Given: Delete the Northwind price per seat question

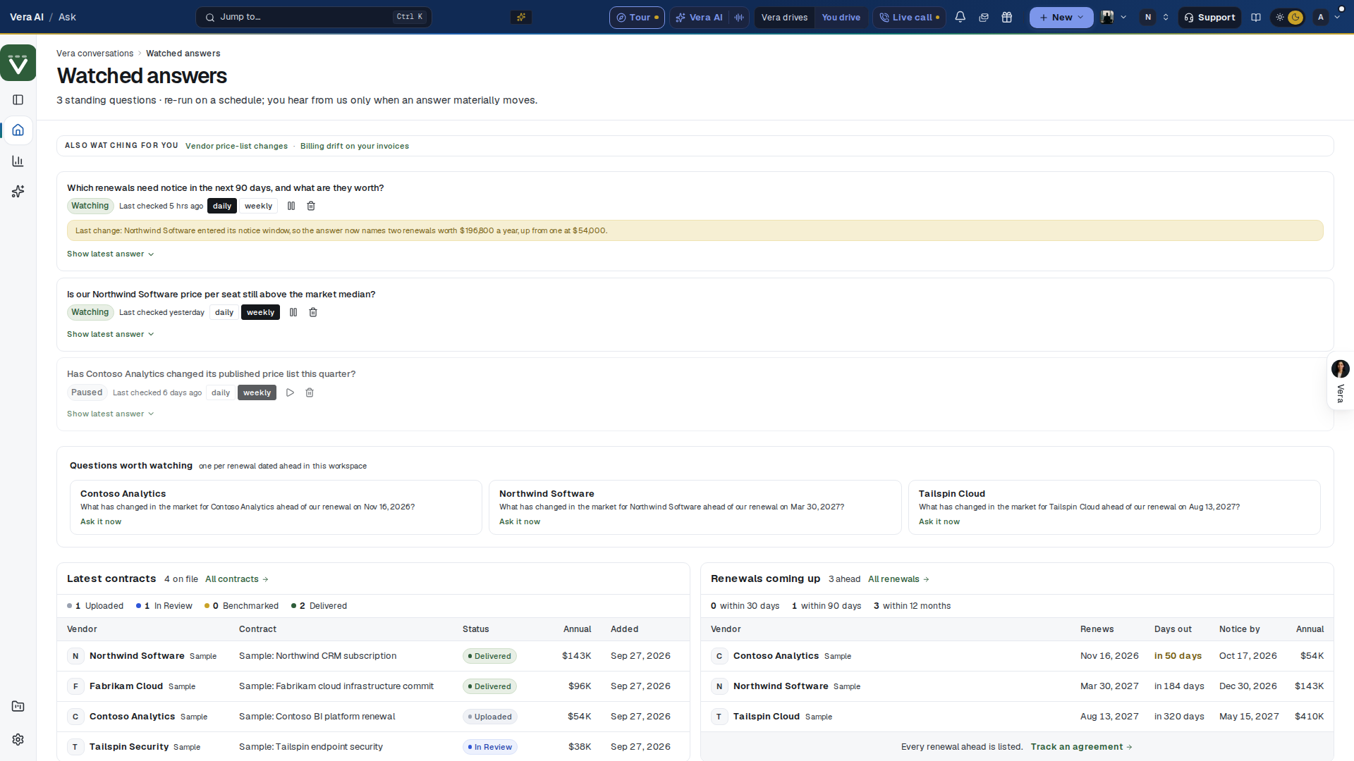Looking at the screenshot, I should click(313, 312).
